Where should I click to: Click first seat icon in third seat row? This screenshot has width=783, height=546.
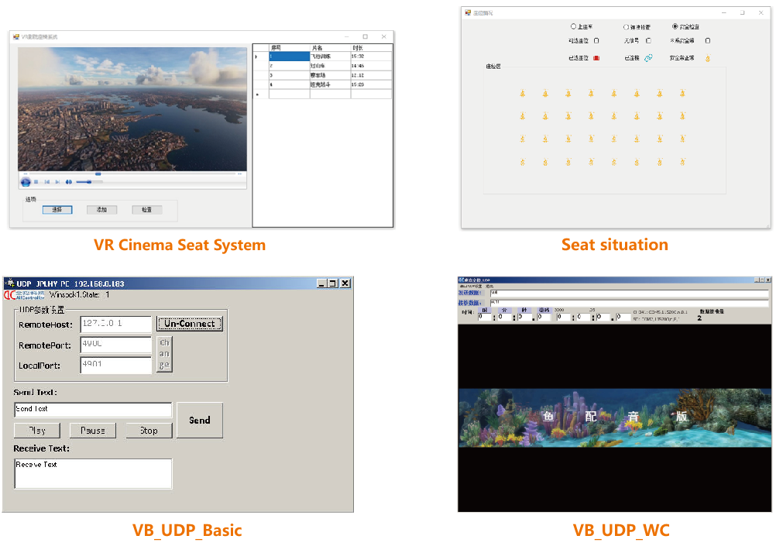522,139
